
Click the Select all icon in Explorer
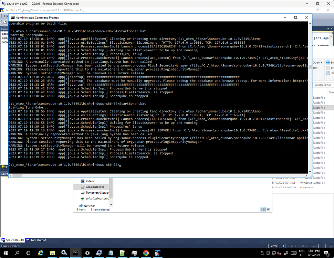(328, 62)
